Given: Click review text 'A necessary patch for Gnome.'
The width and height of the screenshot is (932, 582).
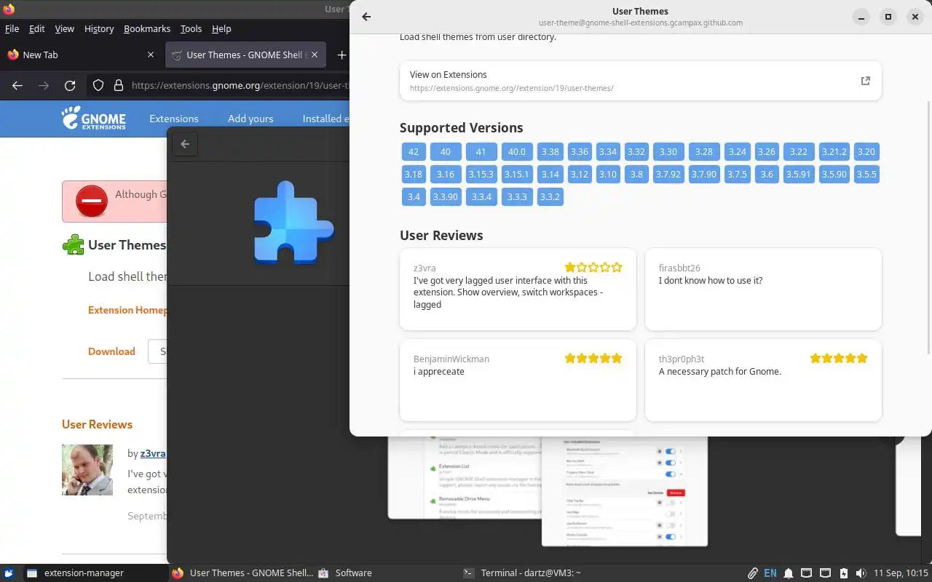Looking at the screenshot, I should click(x=719, y=372).
